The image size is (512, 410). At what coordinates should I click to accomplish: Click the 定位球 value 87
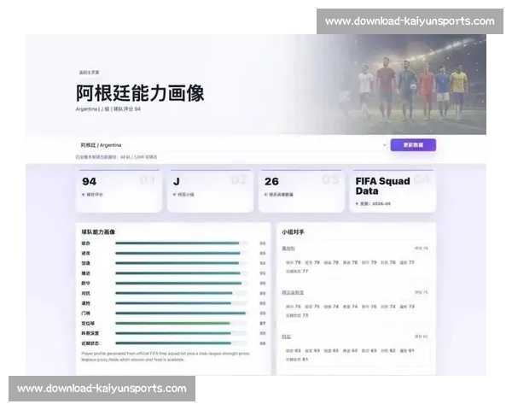click(x=263, y=324)
